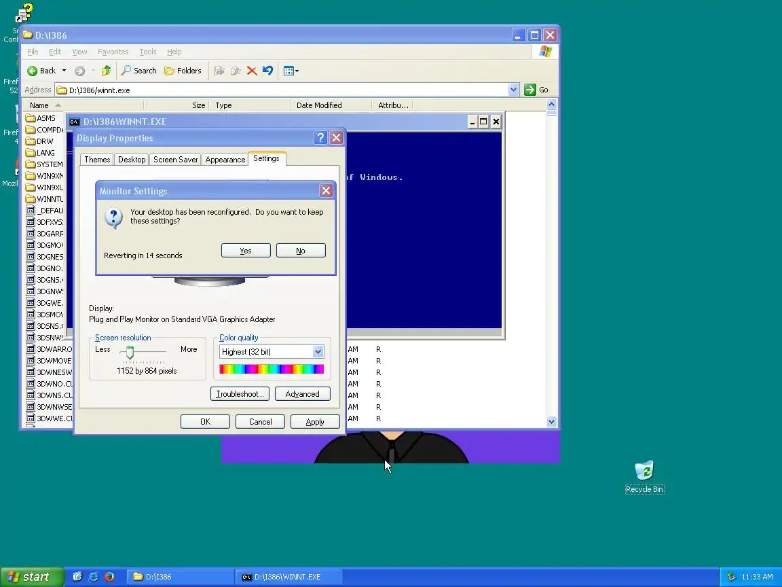Click the Display Properties help question icon

tap(320, 138)
